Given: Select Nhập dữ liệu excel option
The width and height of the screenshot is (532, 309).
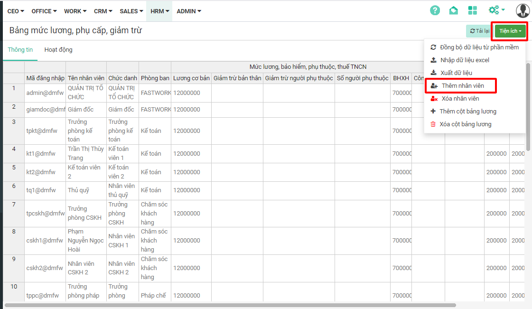Looking at the screenshot, I should pos(465,60).
